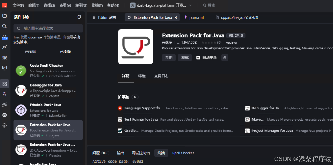Open the remote explorer monitor icon
Viewport: 333px width, 165px height.
[x=5, y=68]
